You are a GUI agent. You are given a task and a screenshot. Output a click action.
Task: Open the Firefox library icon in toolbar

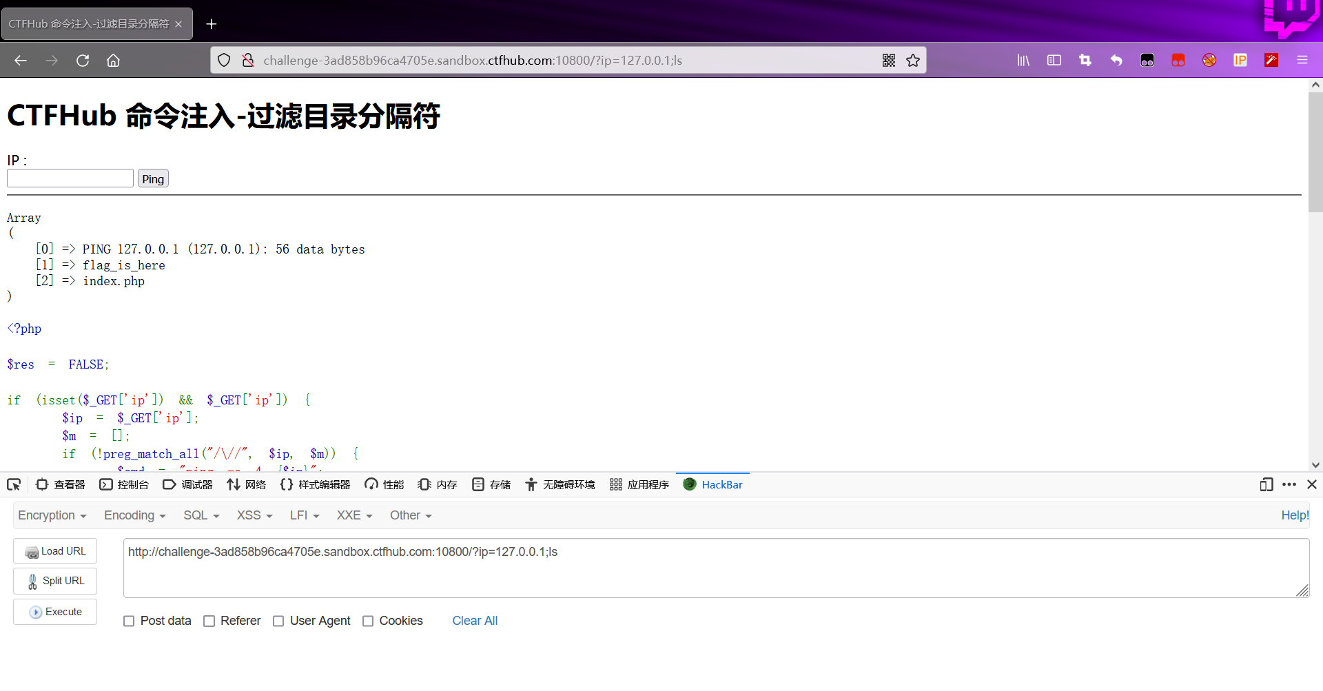click(x=1023, y=60)
